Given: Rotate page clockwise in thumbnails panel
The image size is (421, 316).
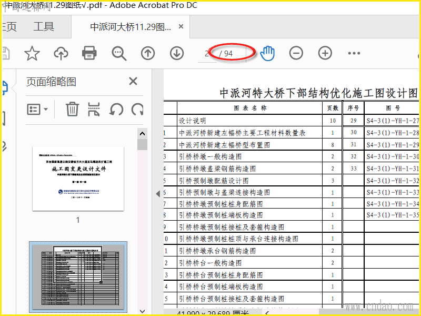Looking at the screenshot, I should point(137,110).
